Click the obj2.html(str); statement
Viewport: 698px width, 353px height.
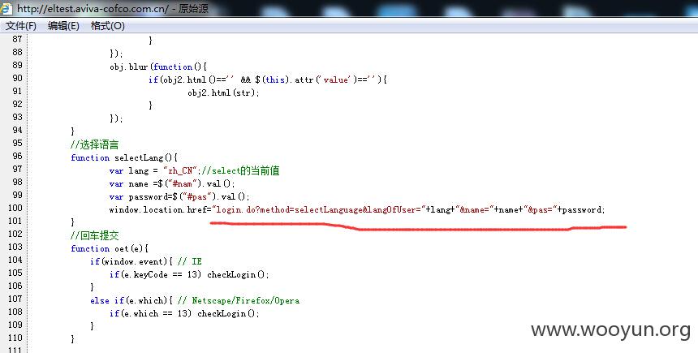pos(223,93)
